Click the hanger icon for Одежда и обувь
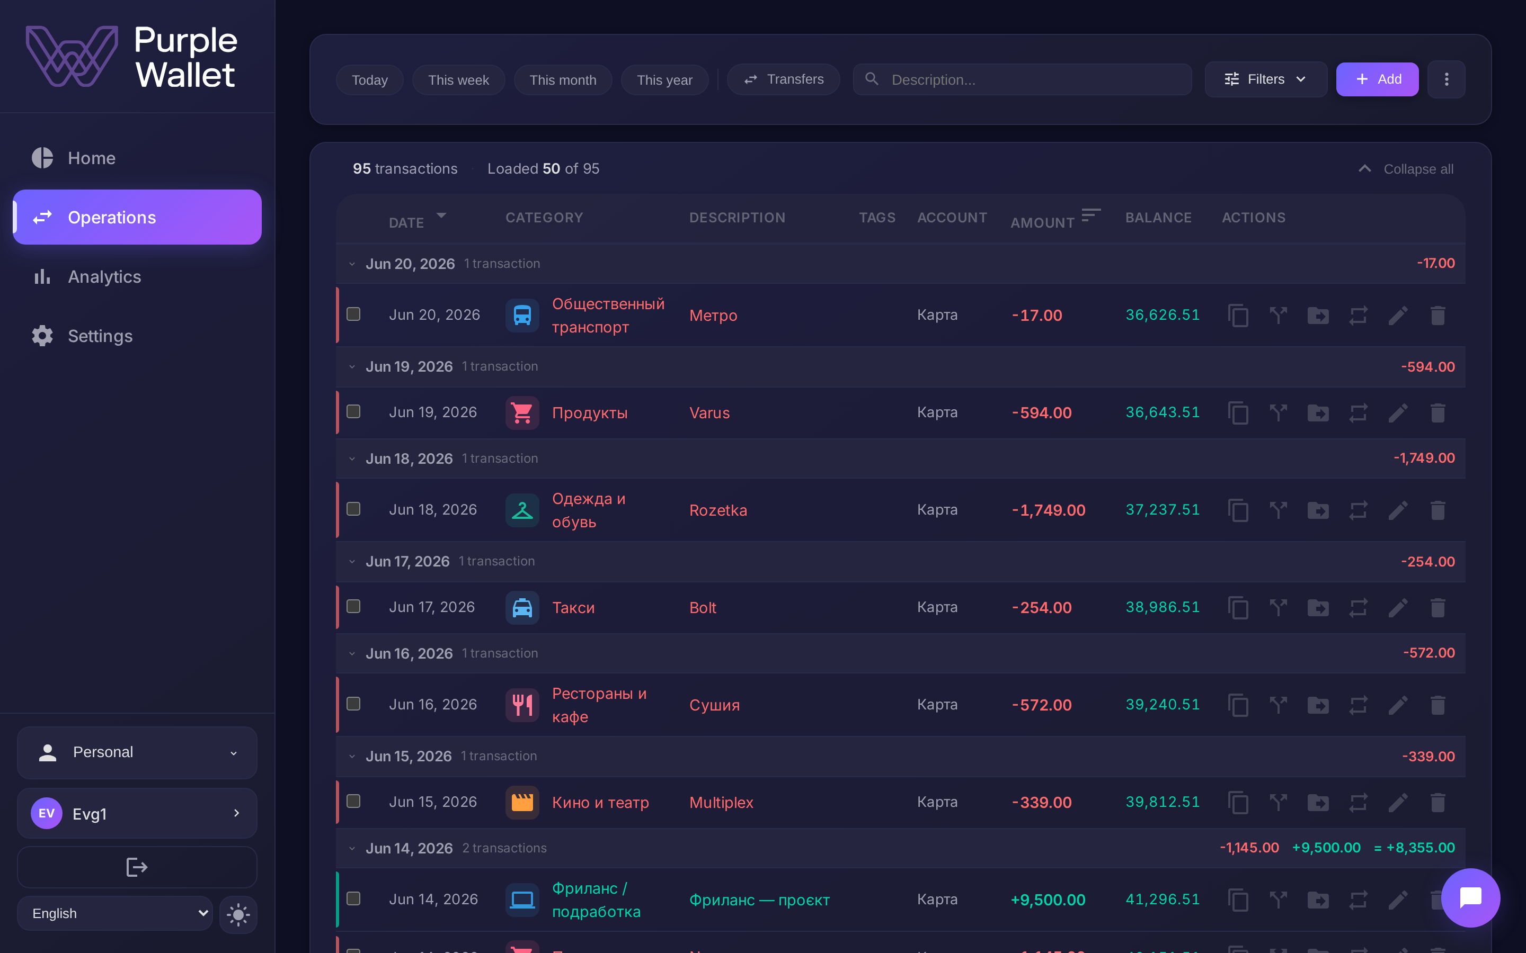 (x=522, y=510)
